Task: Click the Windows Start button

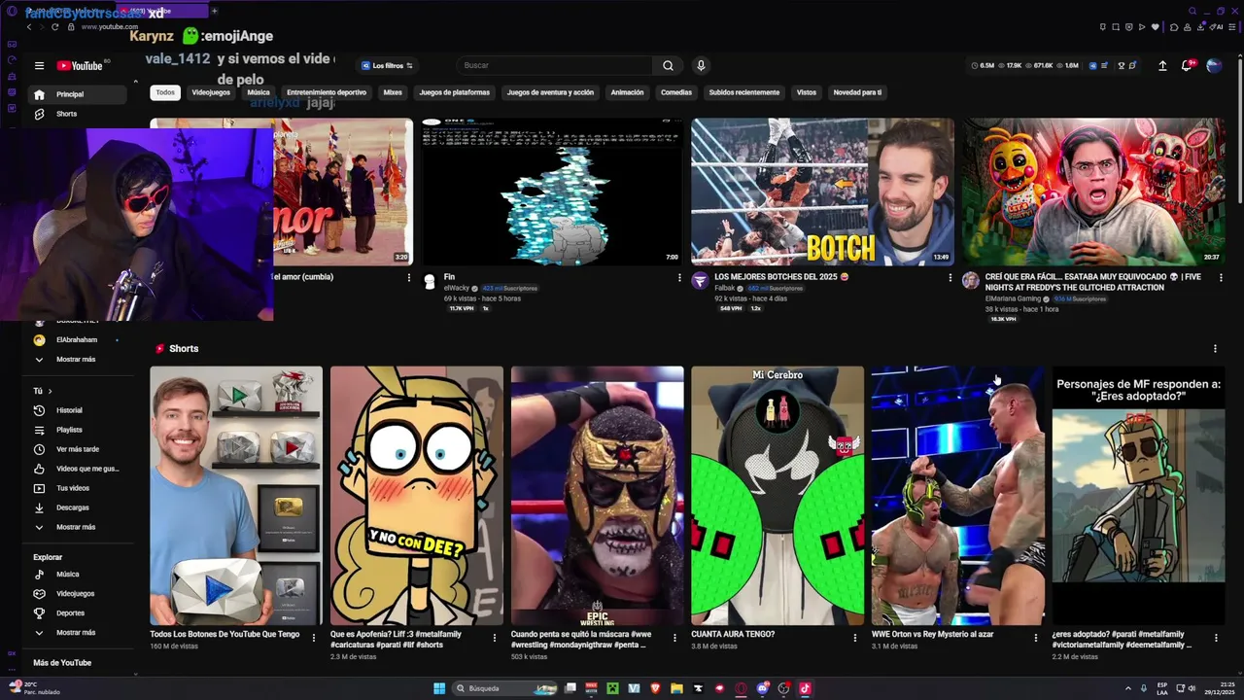Action: pyautogui.click(x=439, y=688)
